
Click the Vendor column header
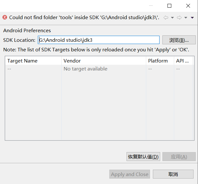coord(104,61)
